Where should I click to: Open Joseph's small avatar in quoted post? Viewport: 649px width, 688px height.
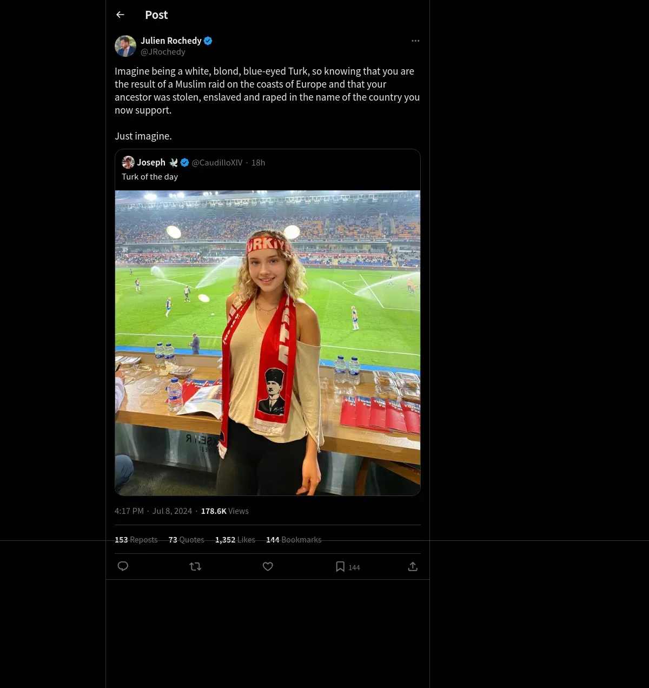pos(128,162)
